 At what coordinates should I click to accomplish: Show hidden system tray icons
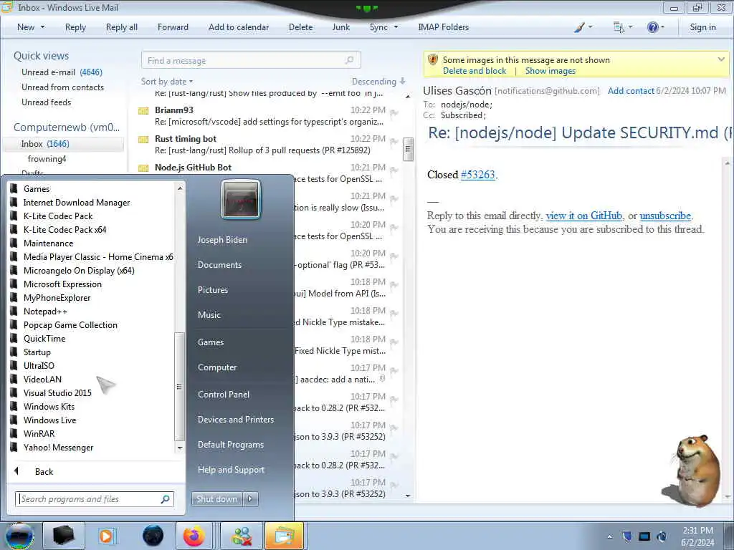click(609, 536)
